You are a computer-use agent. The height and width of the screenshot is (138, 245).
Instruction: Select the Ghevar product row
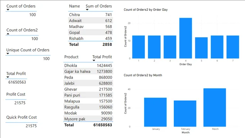click(x=88, y=89)
